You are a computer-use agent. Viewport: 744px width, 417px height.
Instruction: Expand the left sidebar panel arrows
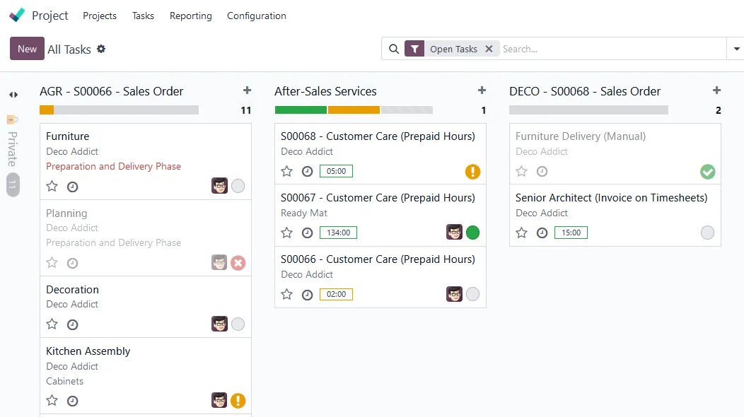coord(12,95)
